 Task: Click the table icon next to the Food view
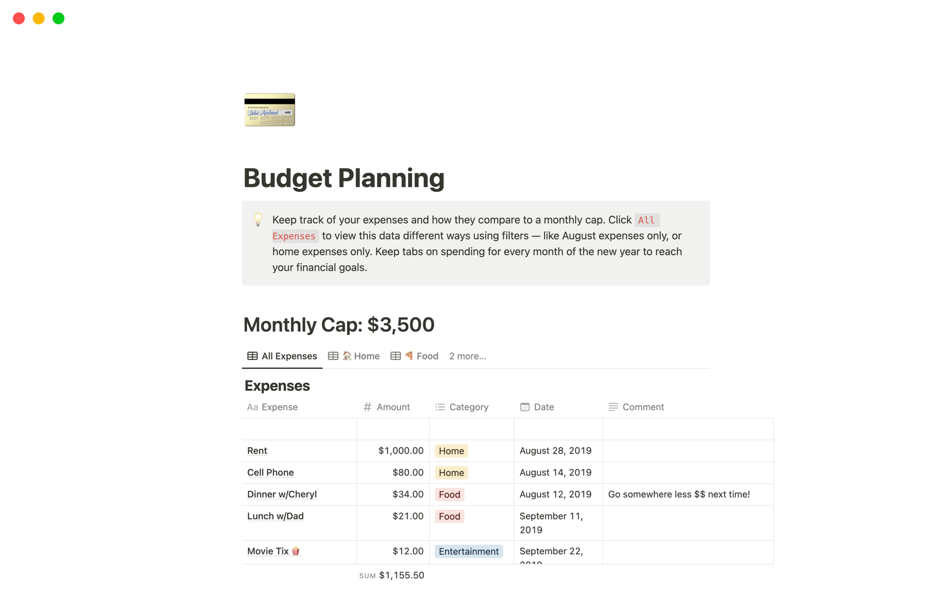(x=395, y=356)
